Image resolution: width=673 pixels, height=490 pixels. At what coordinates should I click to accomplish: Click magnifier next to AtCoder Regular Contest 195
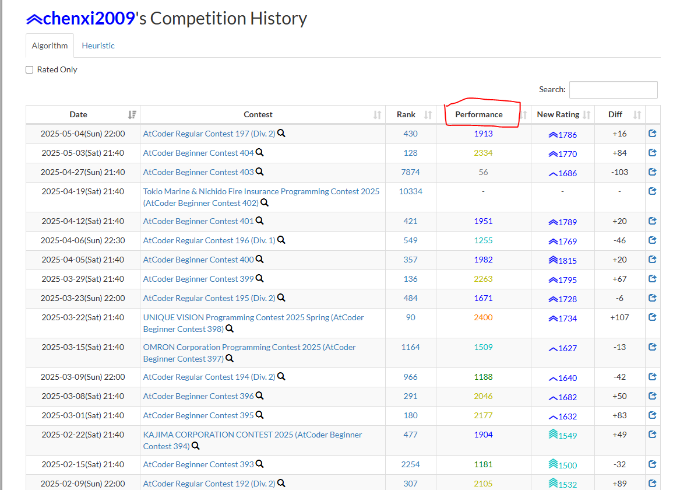[x=281, y=298]
